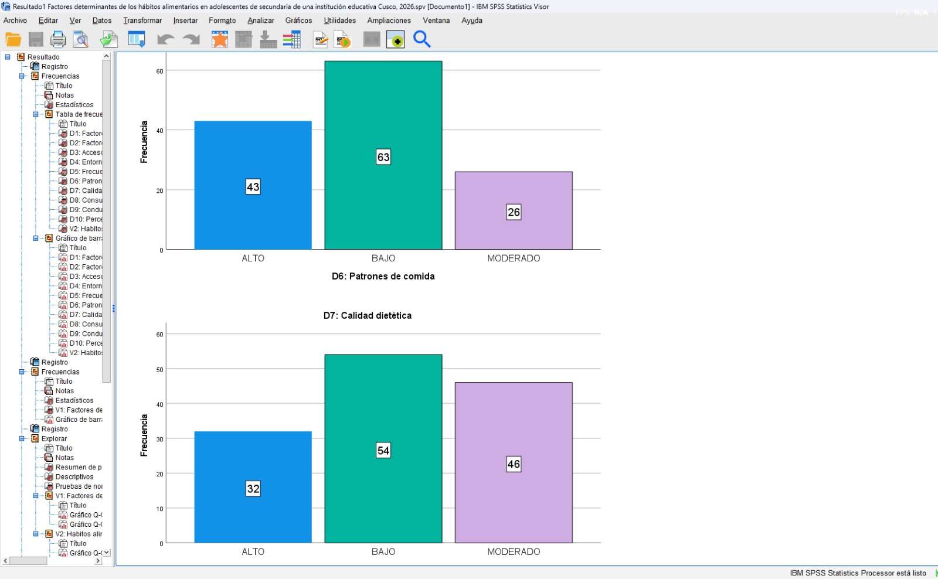The image size is (938, 579).
Task: Click the orange star Go to Data icon
Action: [220, 39]
